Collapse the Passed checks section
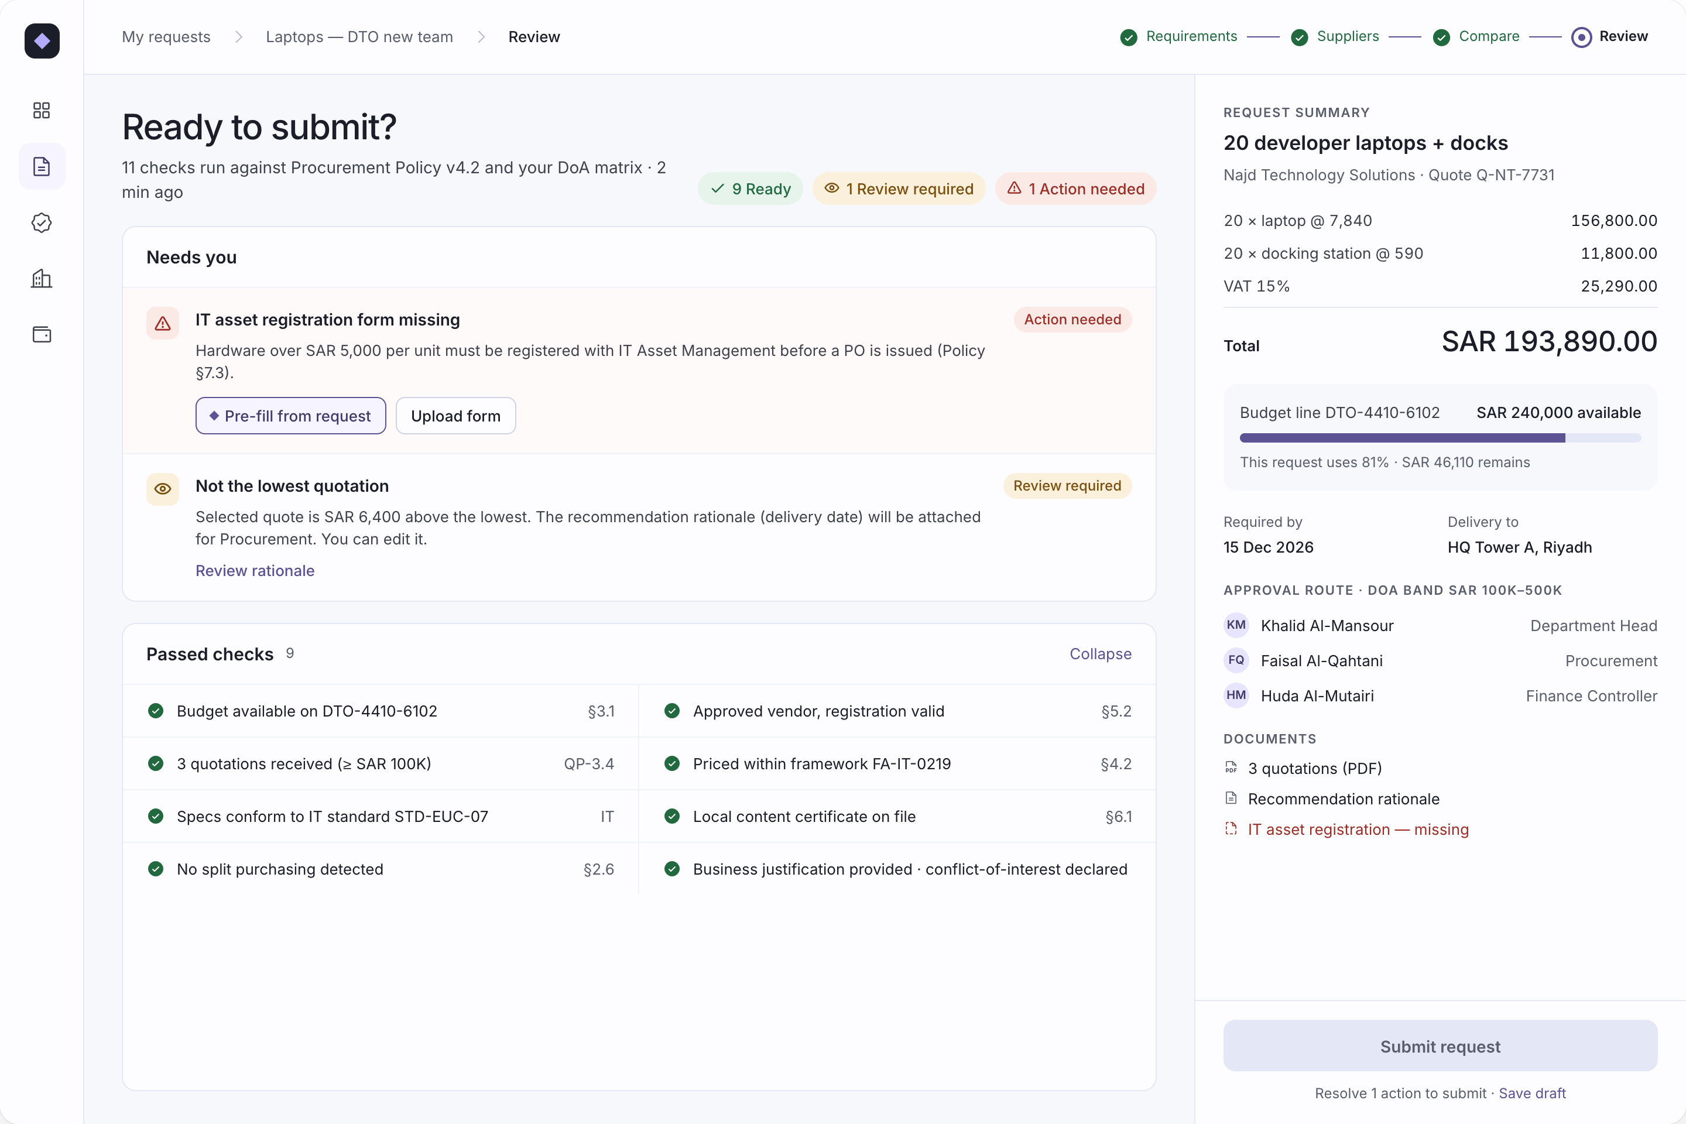The width and height of the screenshot is (1686, 1124). click(1101, 654)
